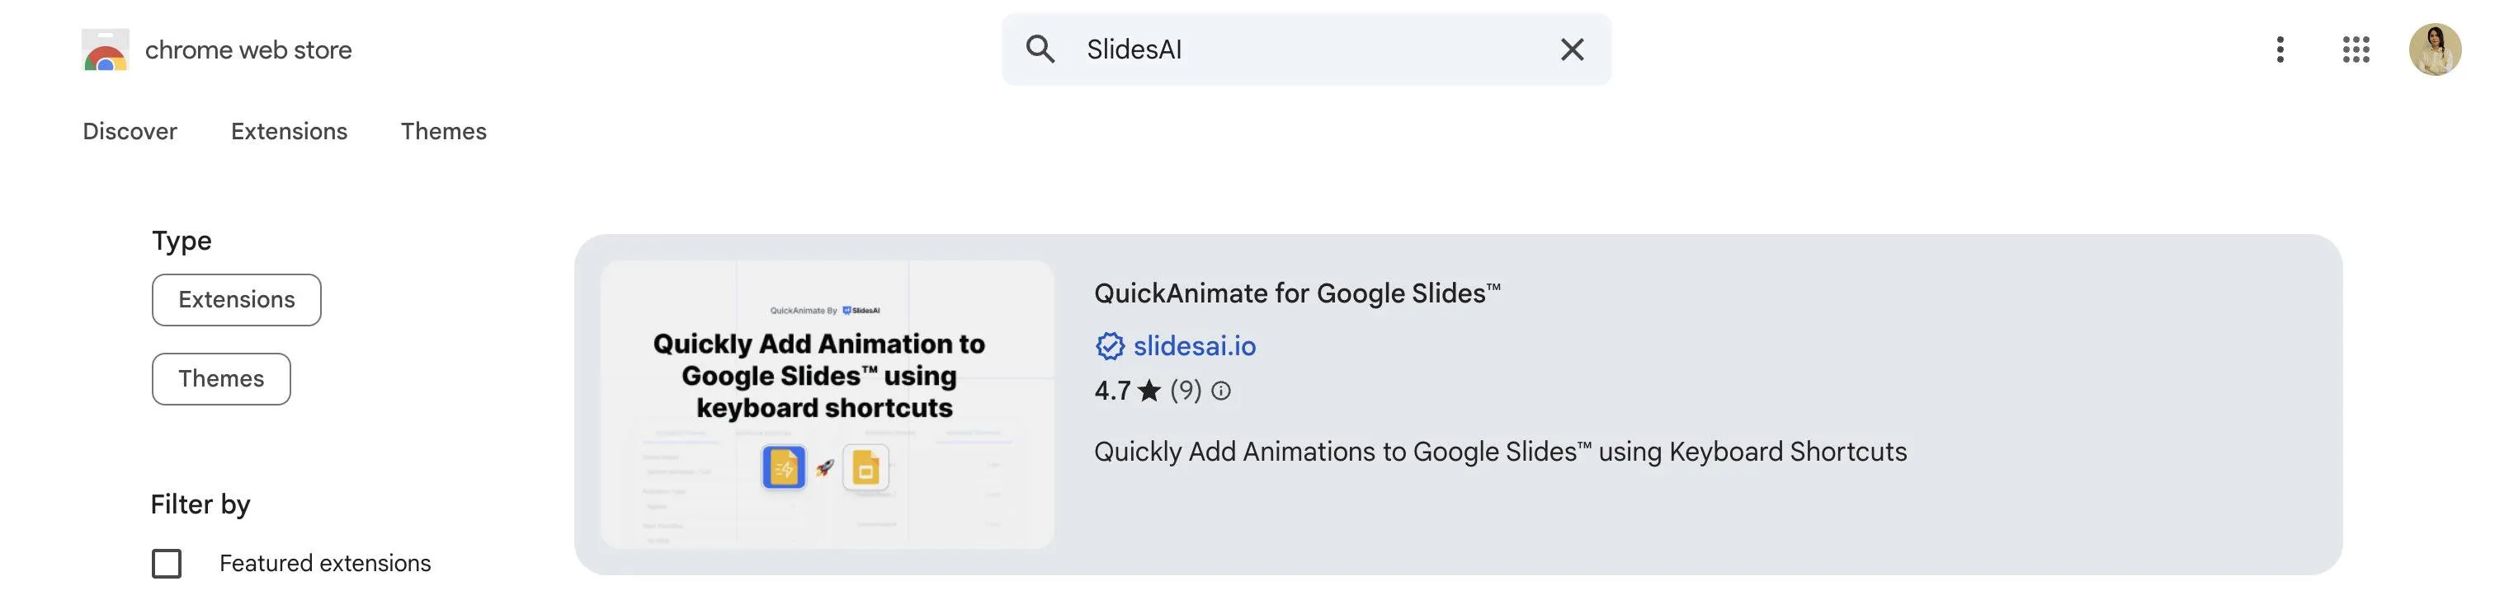Click the "chrome web store" header text
This screenshot has height=600, width=2495.
click(x=248, y=50)
